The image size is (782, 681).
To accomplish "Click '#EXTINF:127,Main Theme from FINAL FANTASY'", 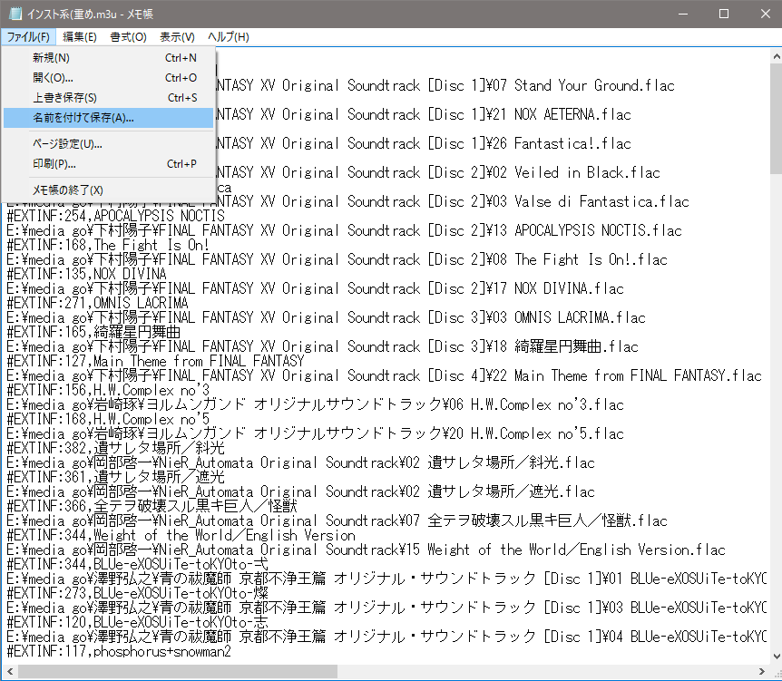I will [155, 361].
